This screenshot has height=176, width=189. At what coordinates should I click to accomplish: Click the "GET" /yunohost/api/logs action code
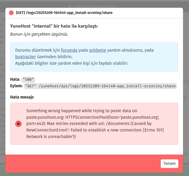[100, 86]
